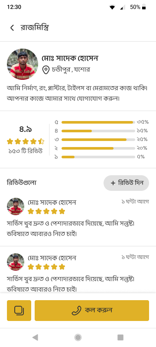The height and width of the screenshot is (347, 156).
Task: Click the রিভিউ দিন button
Action: point(126,183)
